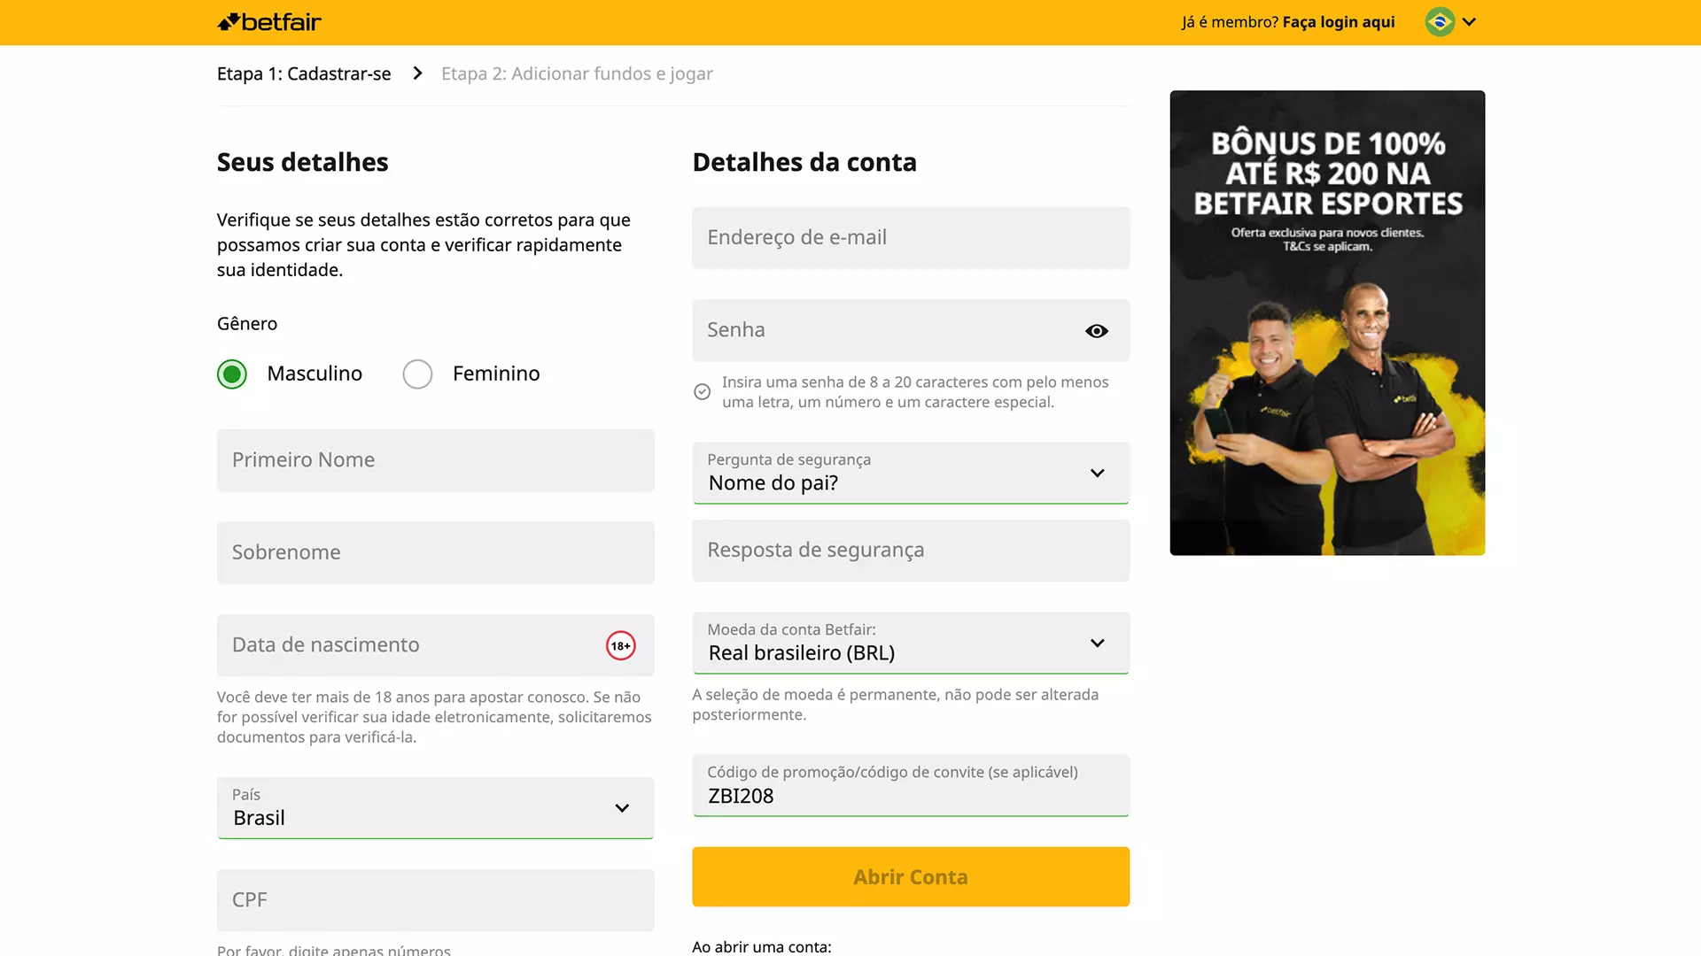The width and height of the screenshot is (1701, 956).
Task: Focus the Primeiro Nome field
Action: [436, 461]
